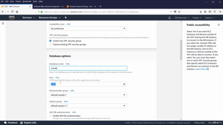Click the Info link next to IAM DB authentication

[74, 112]
